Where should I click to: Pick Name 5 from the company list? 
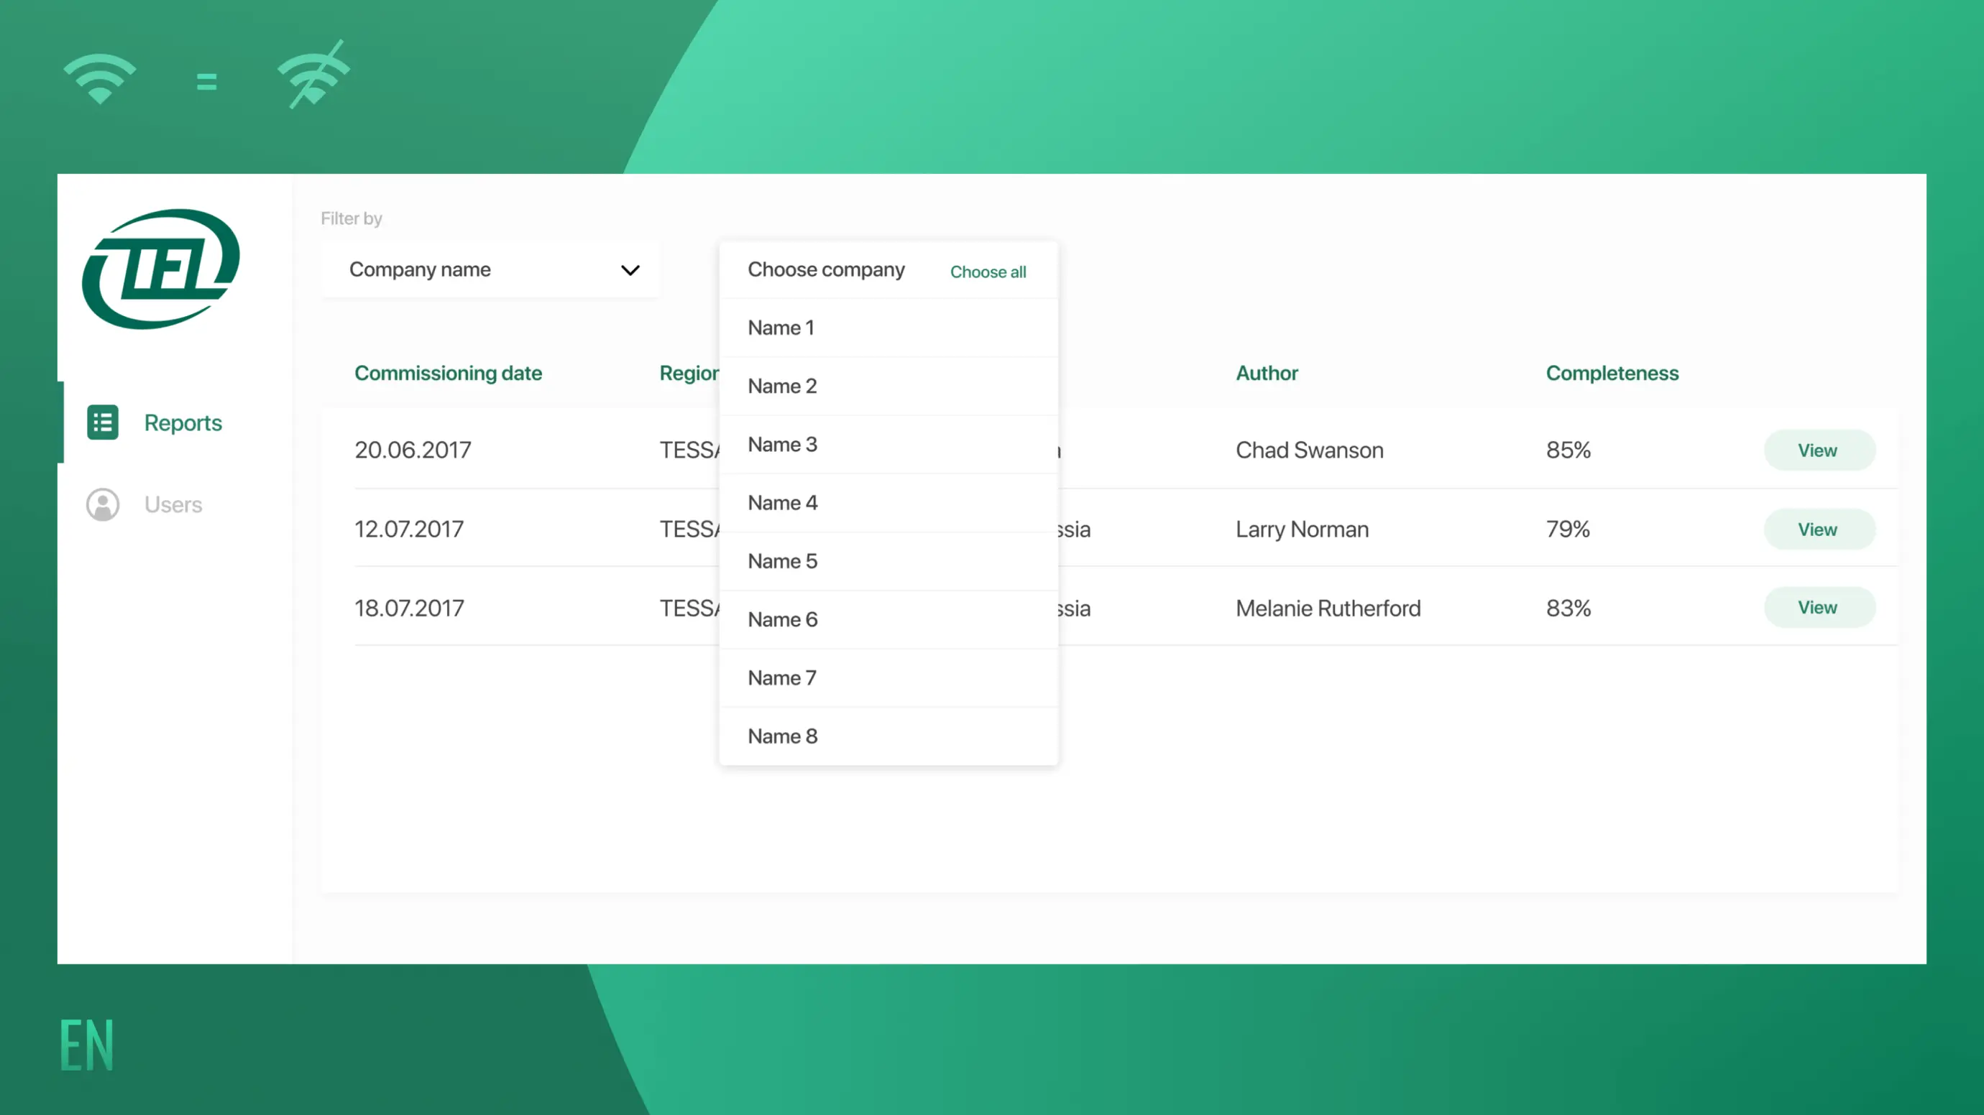[888, 561]
